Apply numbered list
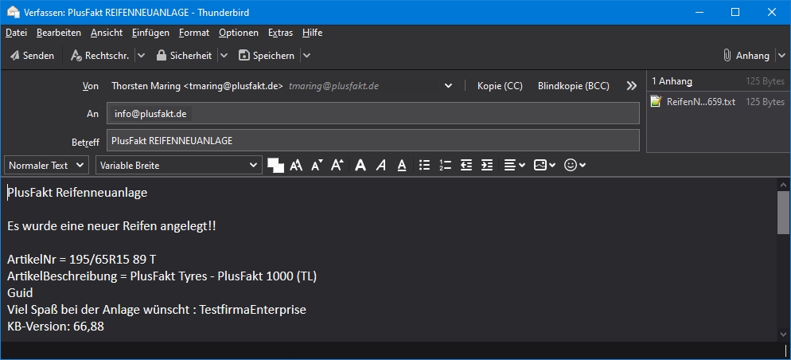Image resolution: width=791 pixels, height=360 pixels. tap(445, 165)
